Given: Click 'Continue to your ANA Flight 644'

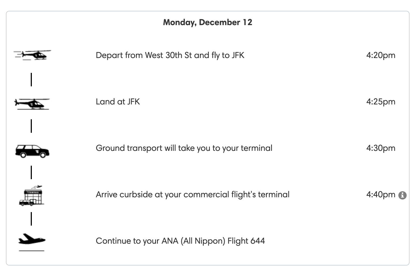Looking at the screenshot, I should [180, 241].
